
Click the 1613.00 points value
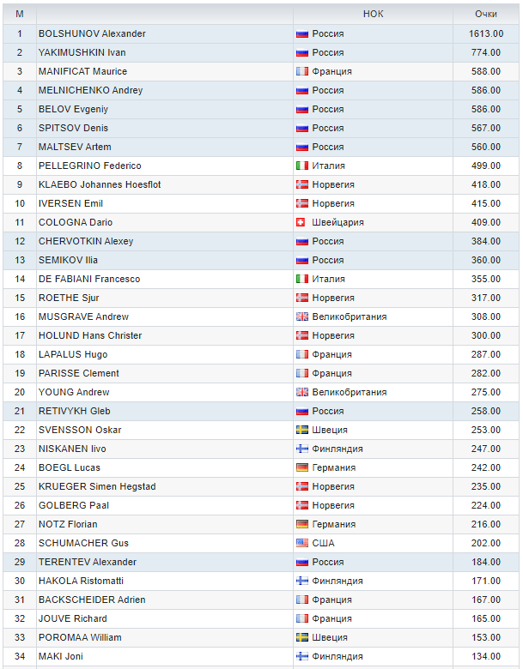point(486,33)
